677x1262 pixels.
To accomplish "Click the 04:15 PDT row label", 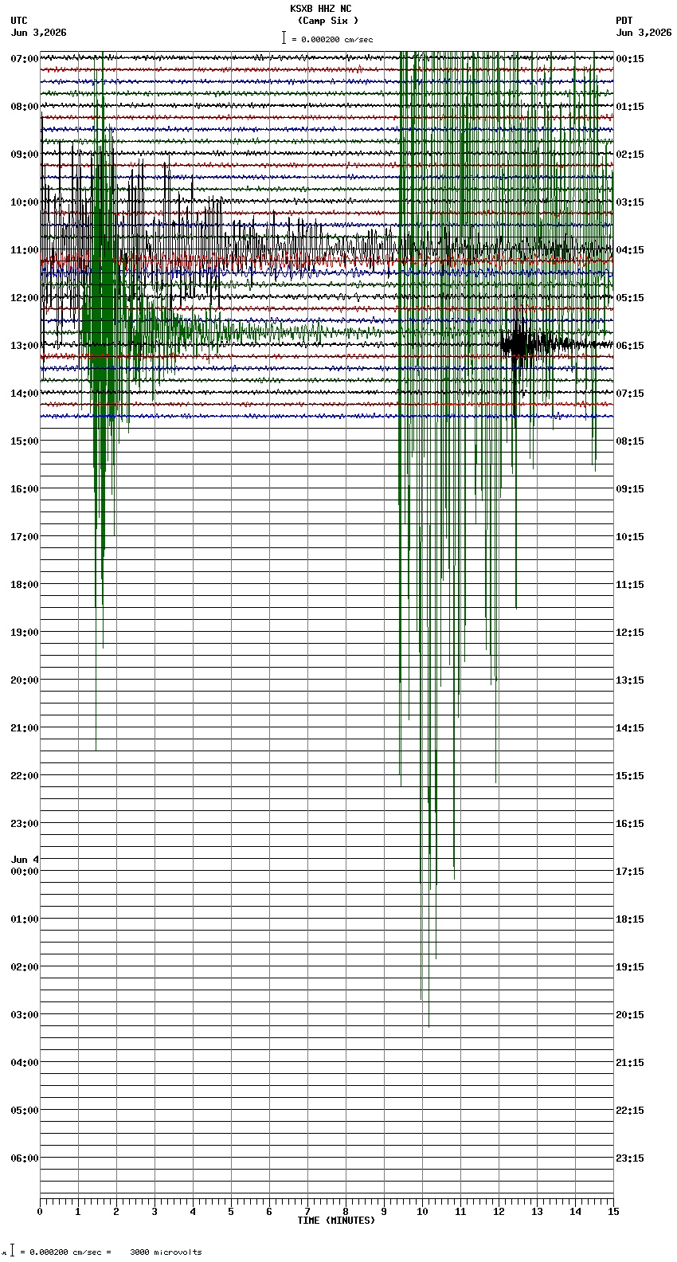I will click(630, 249).
